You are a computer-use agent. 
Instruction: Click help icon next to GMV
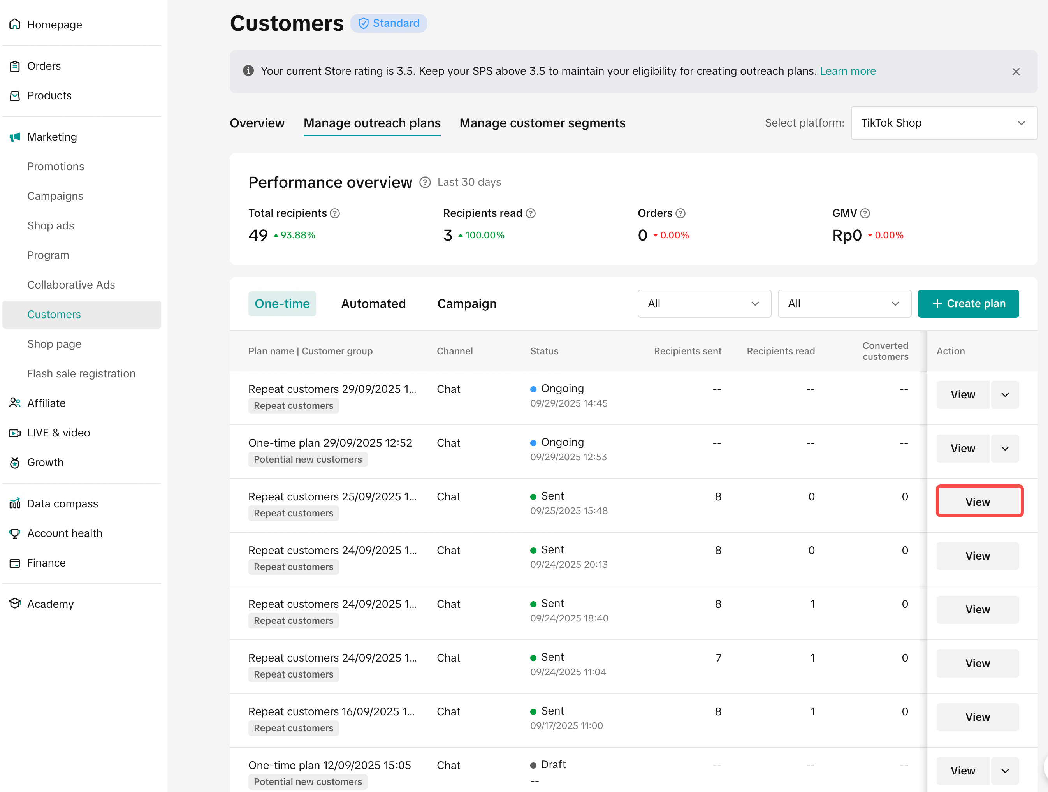coord(865,213)
